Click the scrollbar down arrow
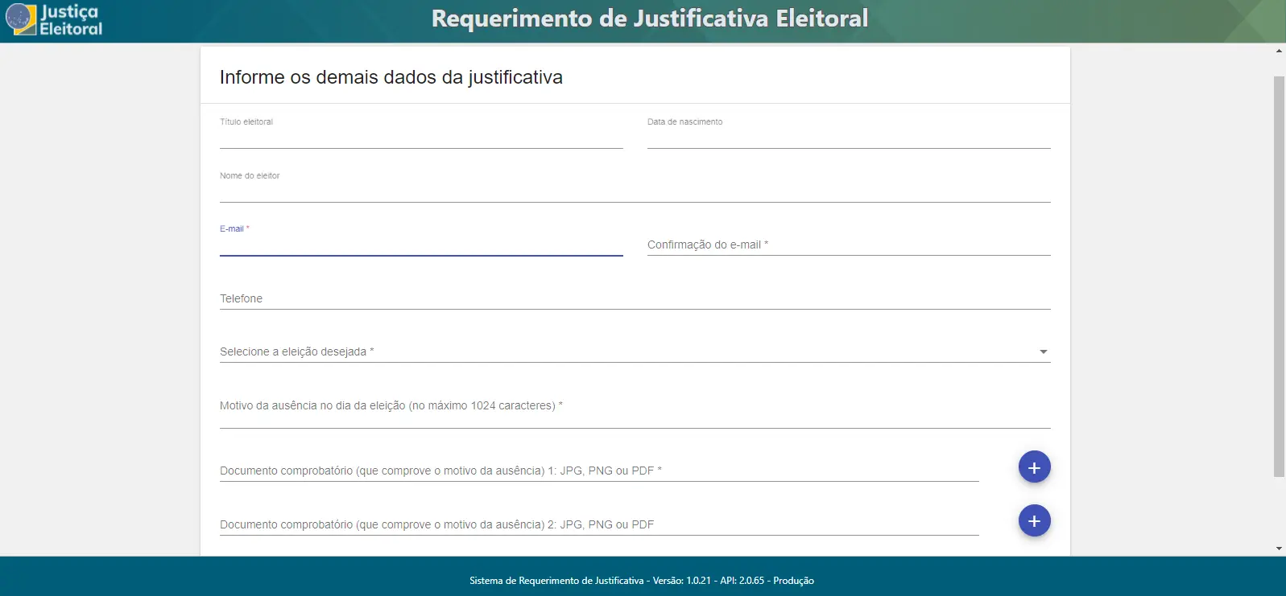 pyautogui.click(x=1279, y=549)
